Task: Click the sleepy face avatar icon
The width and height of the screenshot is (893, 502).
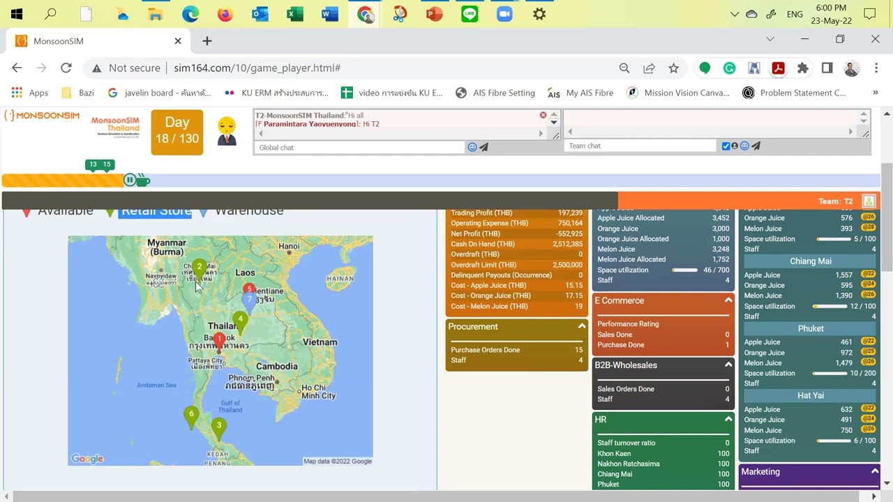Action: point(226,130)
